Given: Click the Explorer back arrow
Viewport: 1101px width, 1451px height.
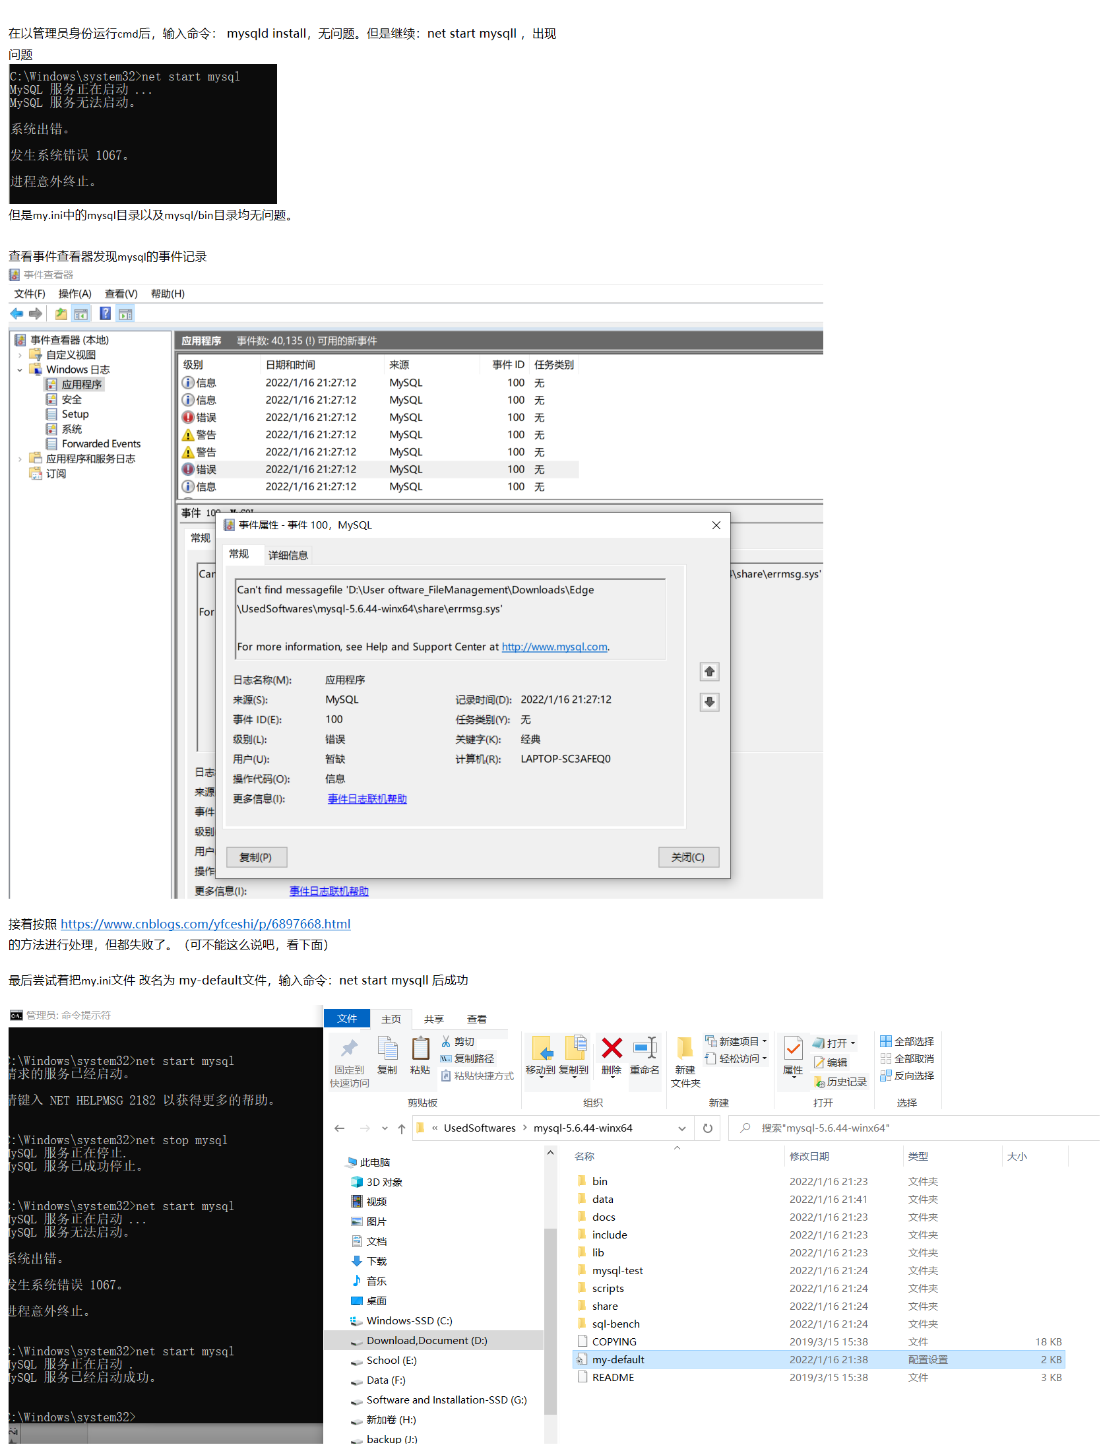Looking at the screenshot, I should 340,1129.
